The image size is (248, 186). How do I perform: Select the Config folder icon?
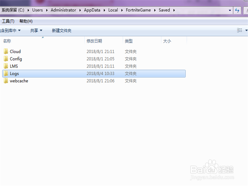coord(6,59)
